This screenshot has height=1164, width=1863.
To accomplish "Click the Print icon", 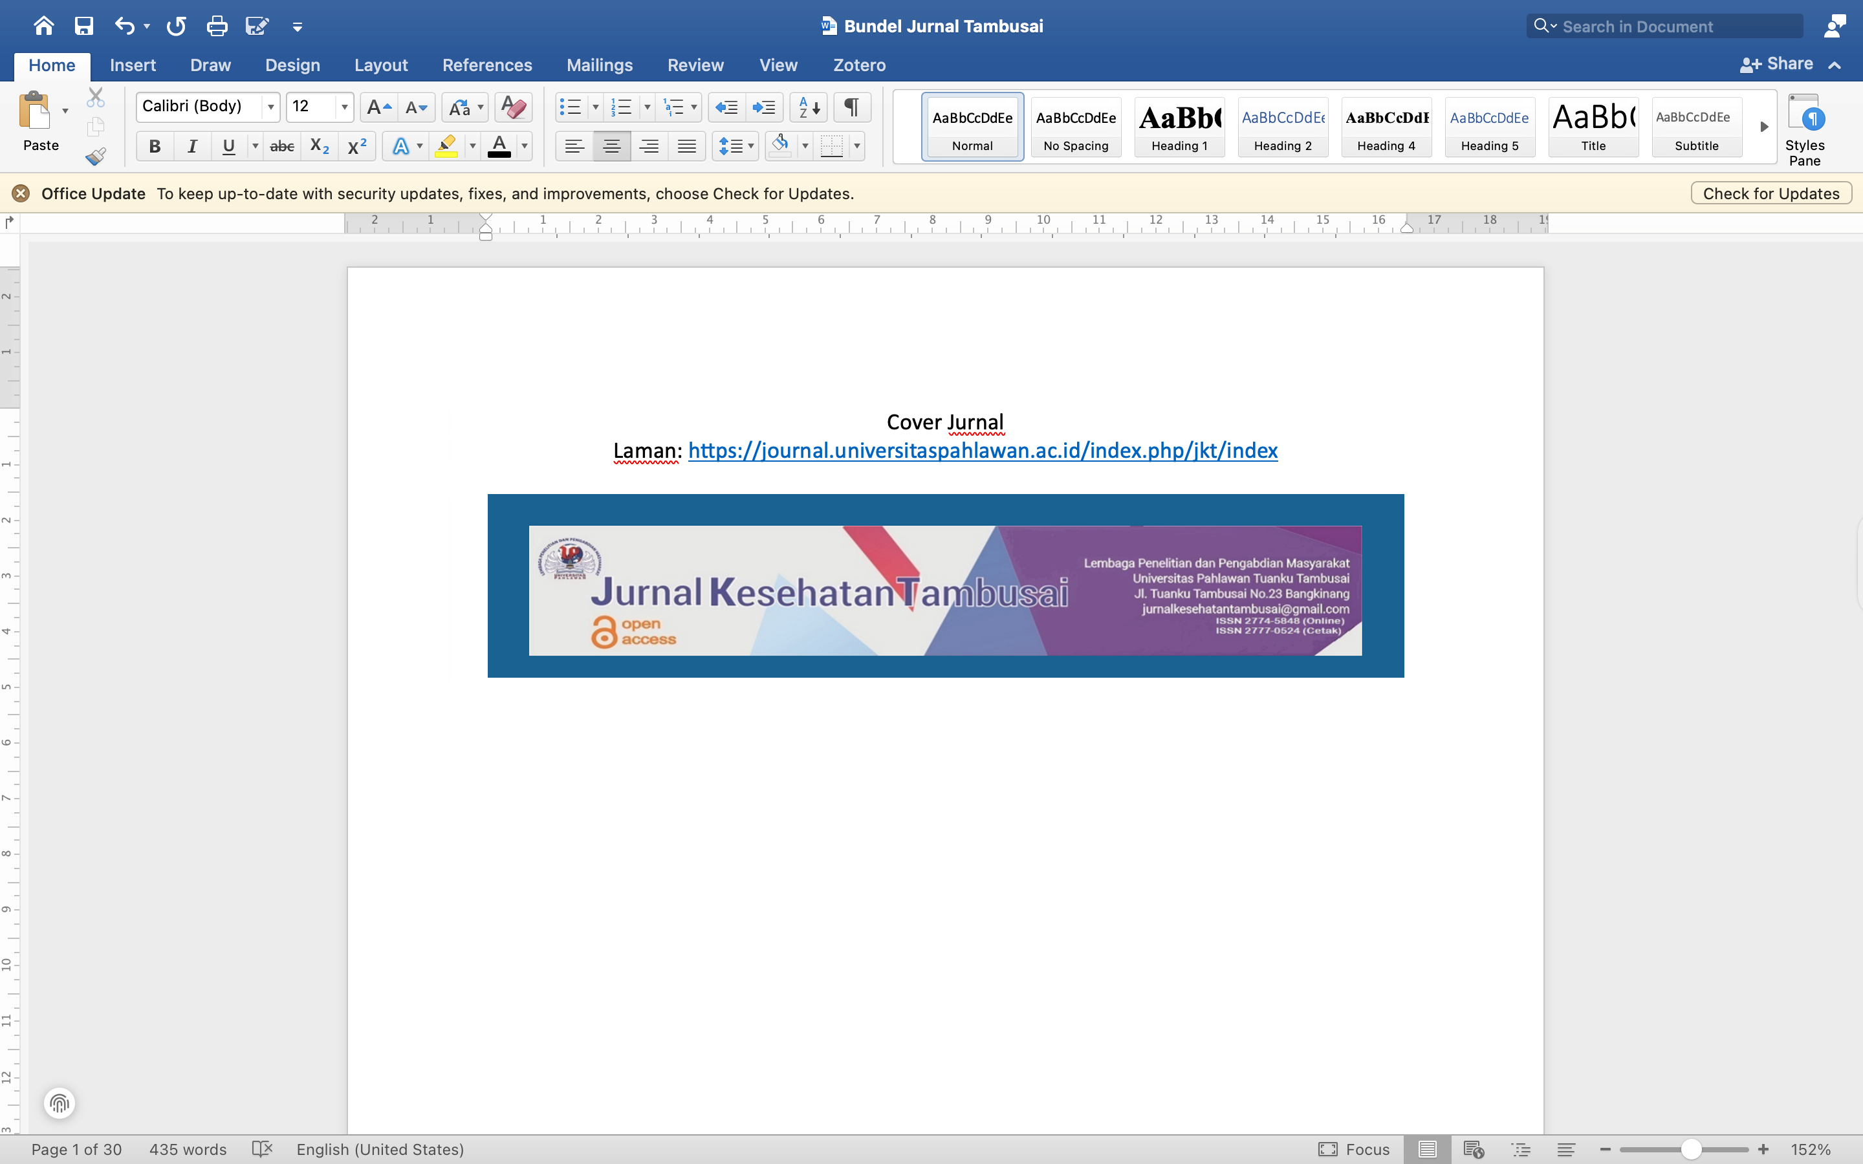I will (x=217, y=26).
